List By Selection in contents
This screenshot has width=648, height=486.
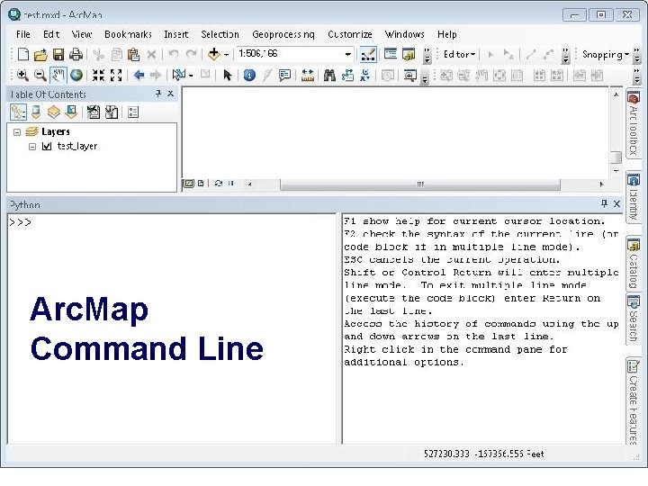pyautogui.click(x=71, y=112)
